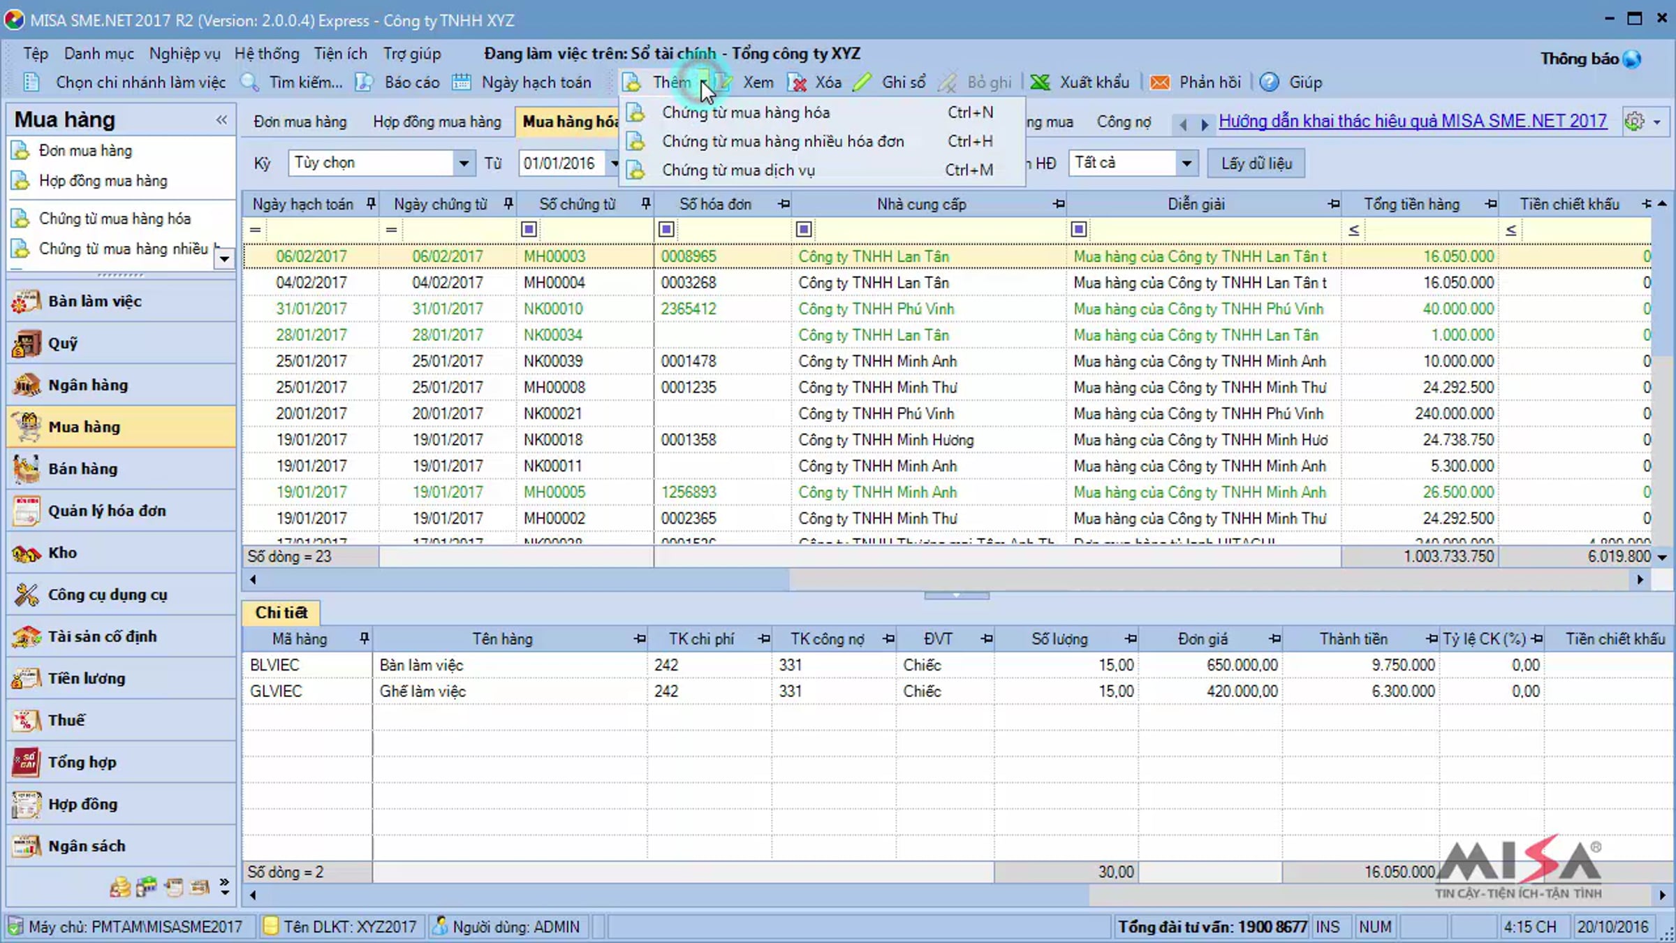The height and width of the screenshot is (943, 1676).
Task: Click the database icon beside Tên DLKT
Action: coord(271,927)
